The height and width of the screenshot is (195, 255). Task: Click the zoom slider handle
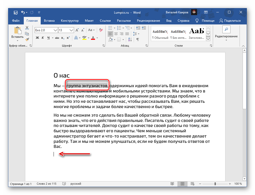pos(215,184)
